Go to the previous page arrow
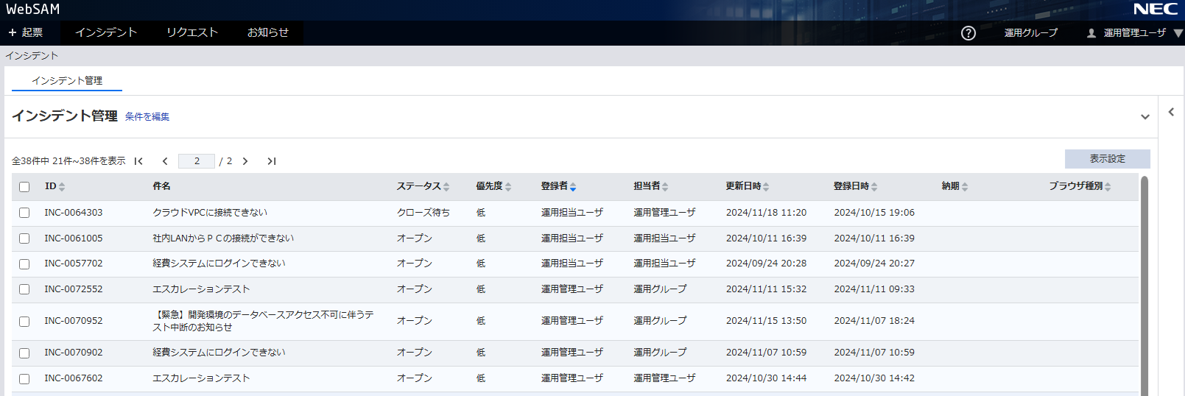The height and width of the screenshot is (396, 1185). coord(165,161)
